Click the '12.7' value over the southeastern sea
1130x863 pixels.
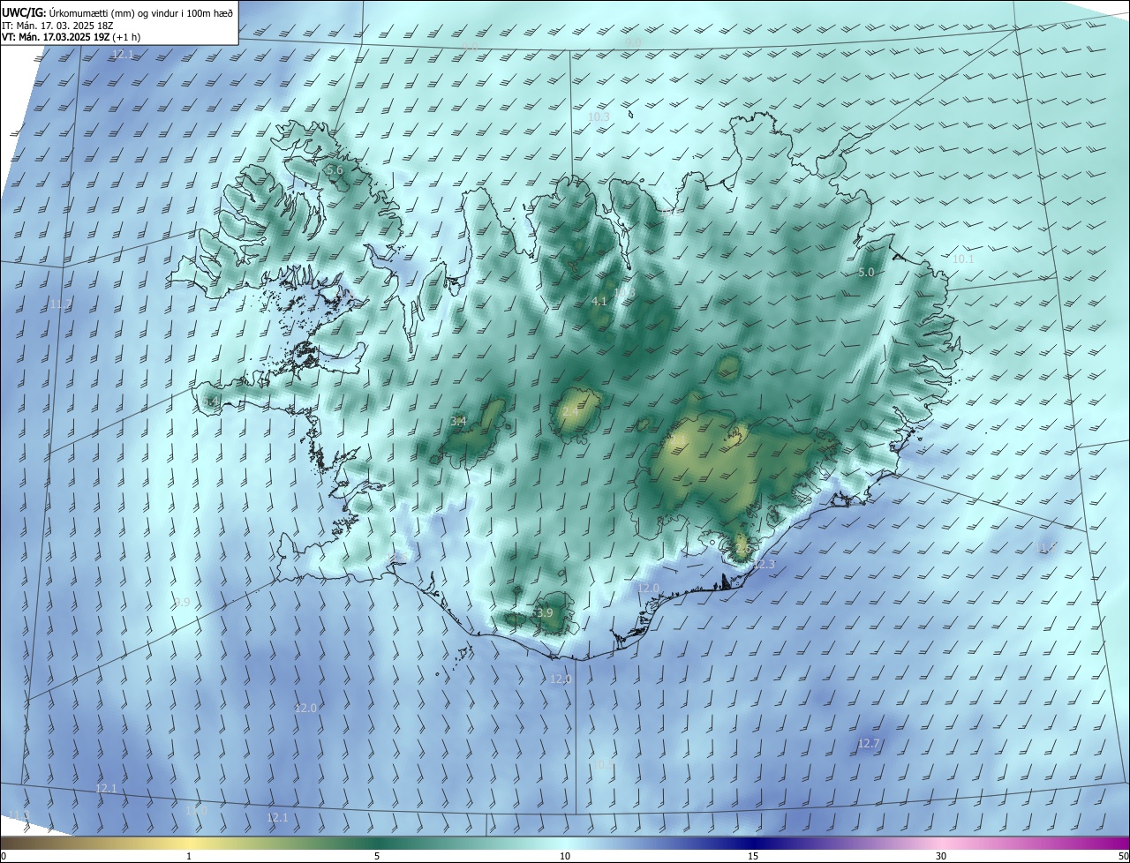tap(869, 744)
